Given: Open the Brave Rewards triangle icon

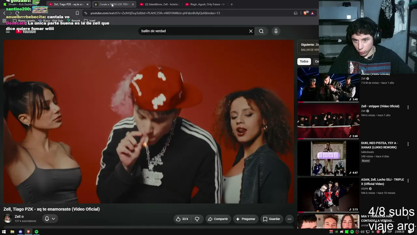Looking at the screenshot, I should click(312, 13).
